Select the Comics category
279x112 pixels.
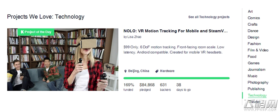tap(254, 18)
